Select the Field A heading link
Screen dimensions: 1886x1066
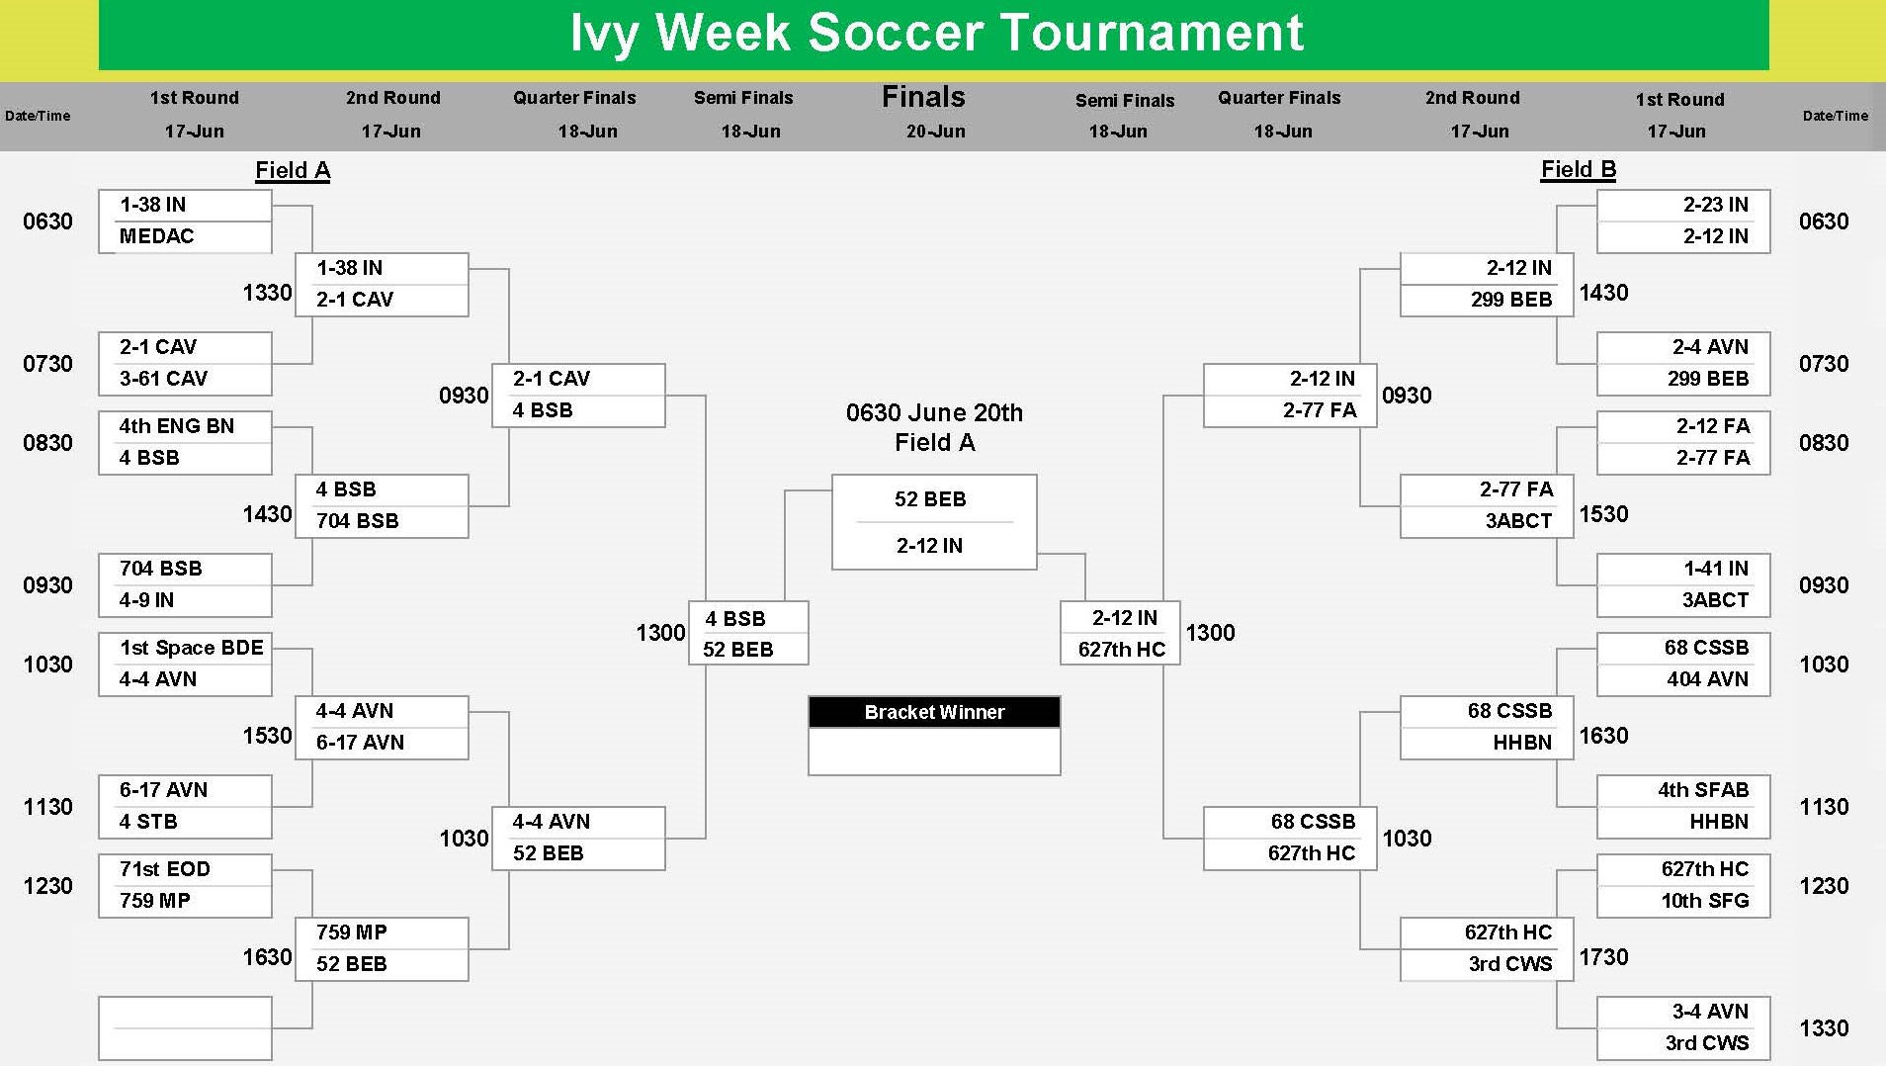tap(293, 170)
